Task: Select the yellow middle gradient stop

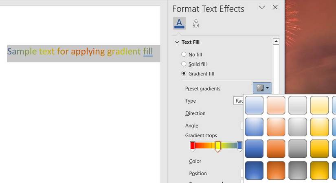Action: [218, 146]
